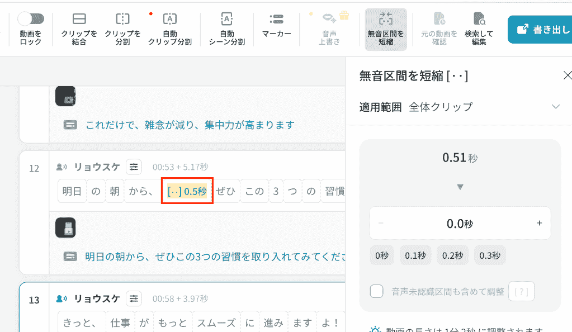
Task: Select the 0.2秒 preset
Action: 453,255
